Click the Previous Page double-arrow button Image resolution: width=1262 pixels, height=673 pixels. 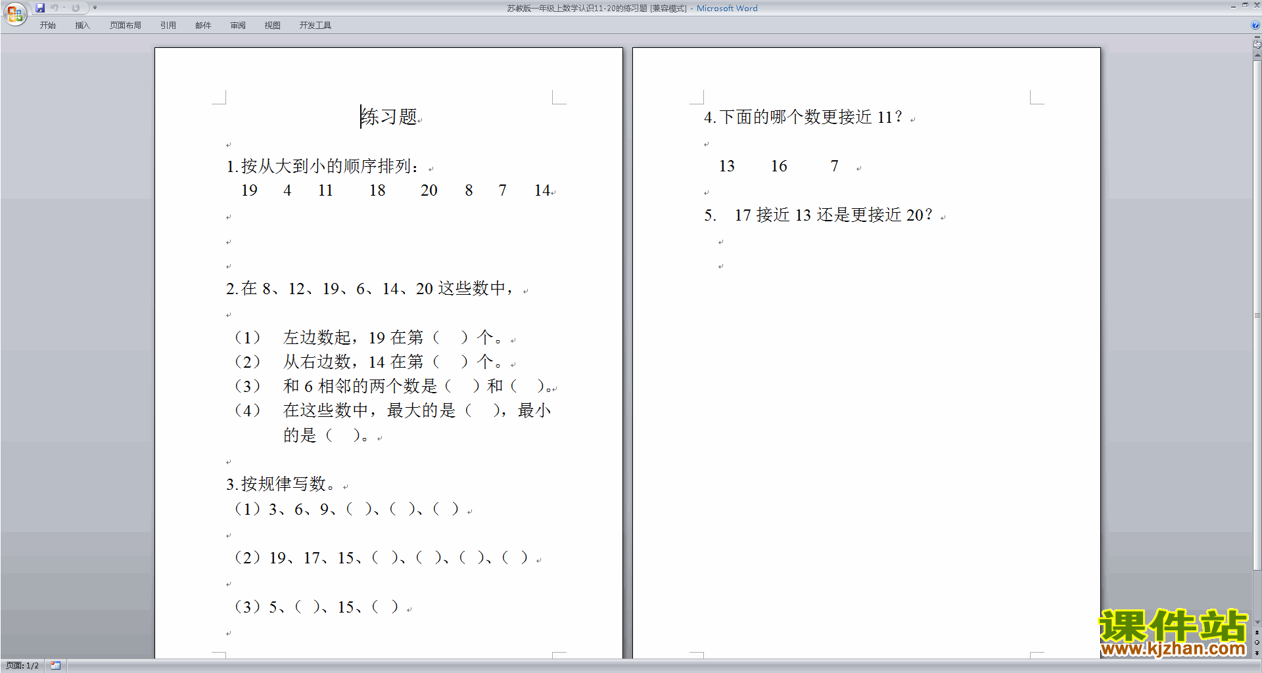(x=1257, y=633)
